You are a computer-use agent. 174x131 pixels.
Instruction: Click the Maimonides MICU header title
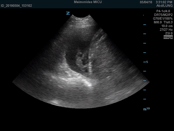87,2
